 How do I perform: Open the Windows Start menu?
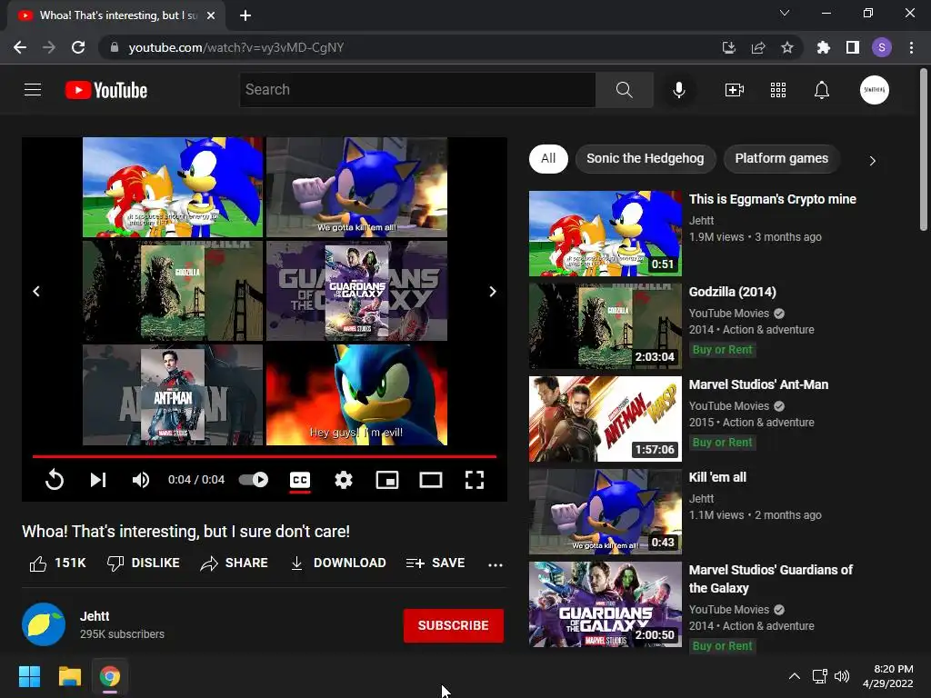[x=30, y=676]
